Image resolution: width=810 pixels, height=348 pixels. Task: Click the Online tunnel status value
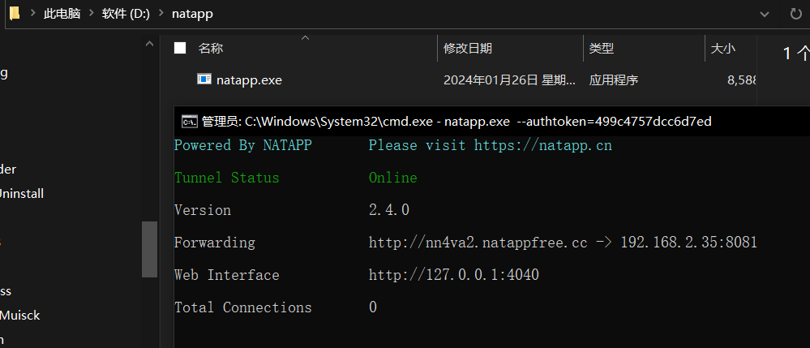[x=392, y=178]
